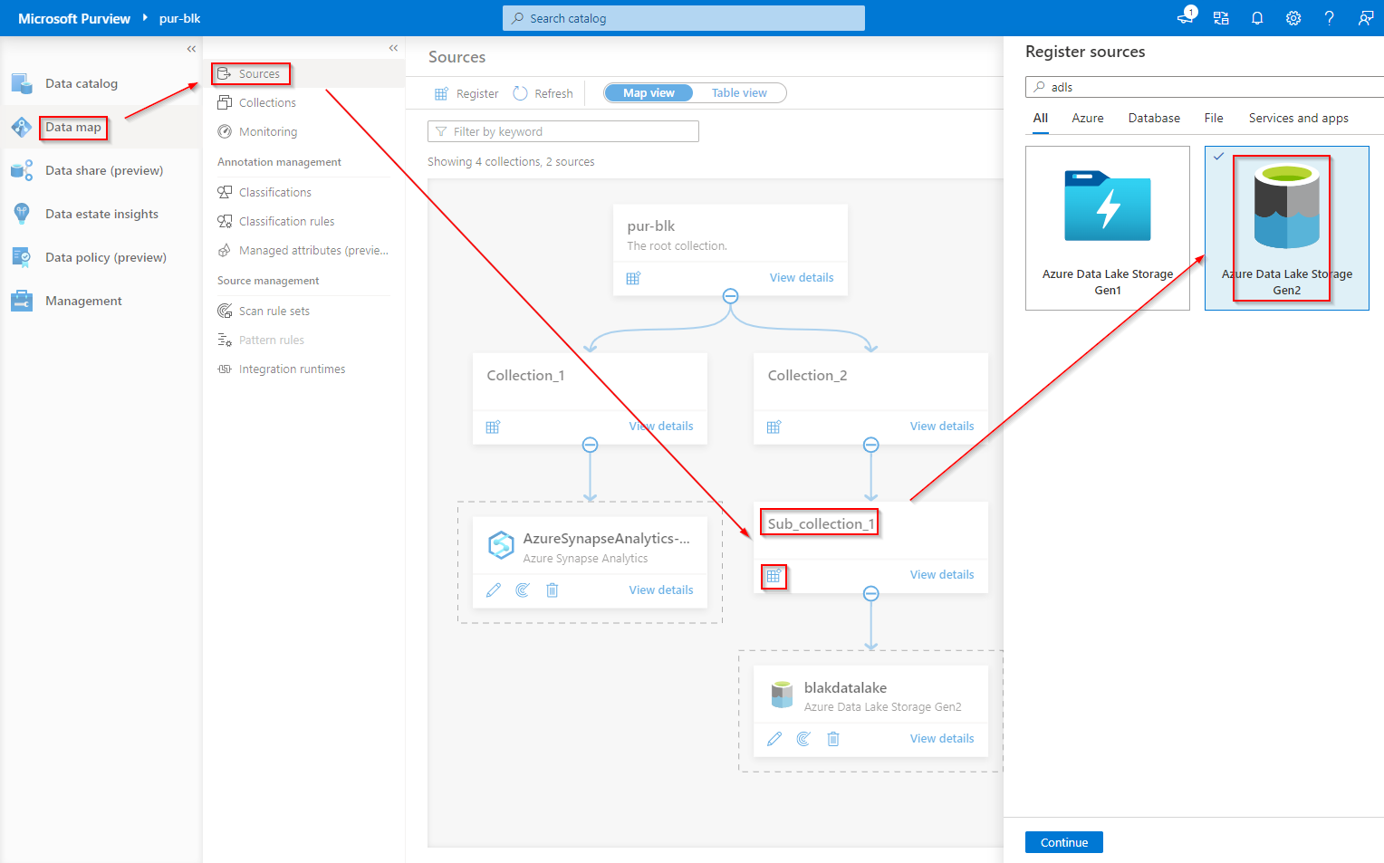Screen dimensions: 1384x863
Task: Click the Microsoft Purview title
Action: click(74, 18)
